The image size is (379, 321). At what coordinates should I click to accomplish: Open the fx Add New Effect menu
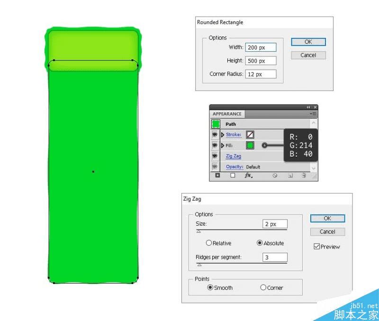point(248,175)
